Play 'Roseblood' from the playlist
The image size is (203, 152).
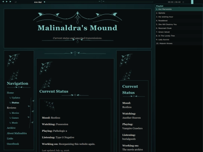(179, 21)
